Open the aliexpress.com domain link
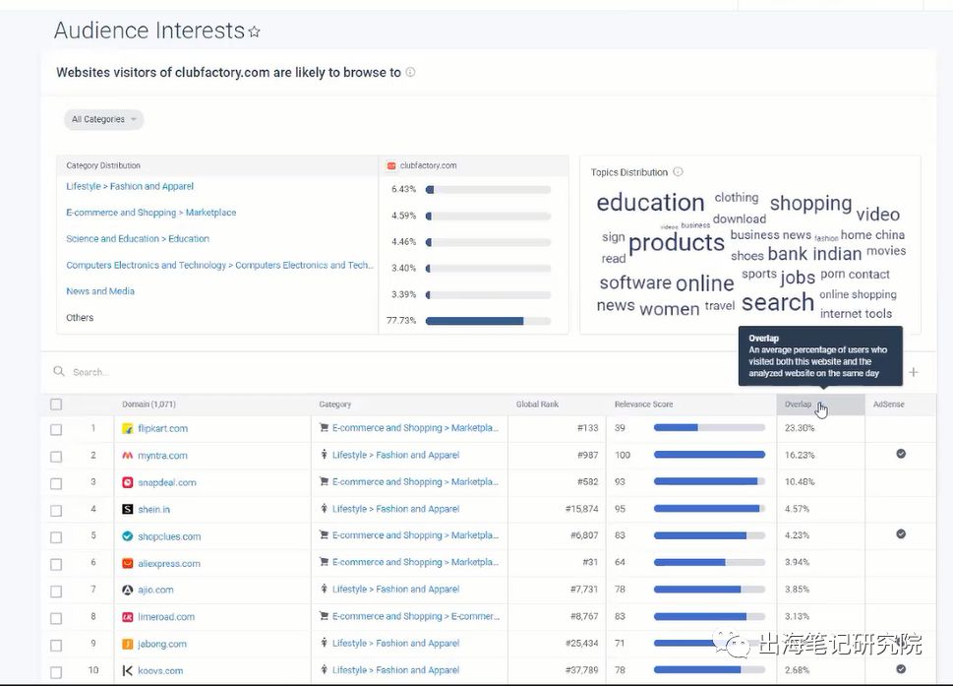This screenshot has width=953, height=686. pyautogui.click(x=168, y=564)
